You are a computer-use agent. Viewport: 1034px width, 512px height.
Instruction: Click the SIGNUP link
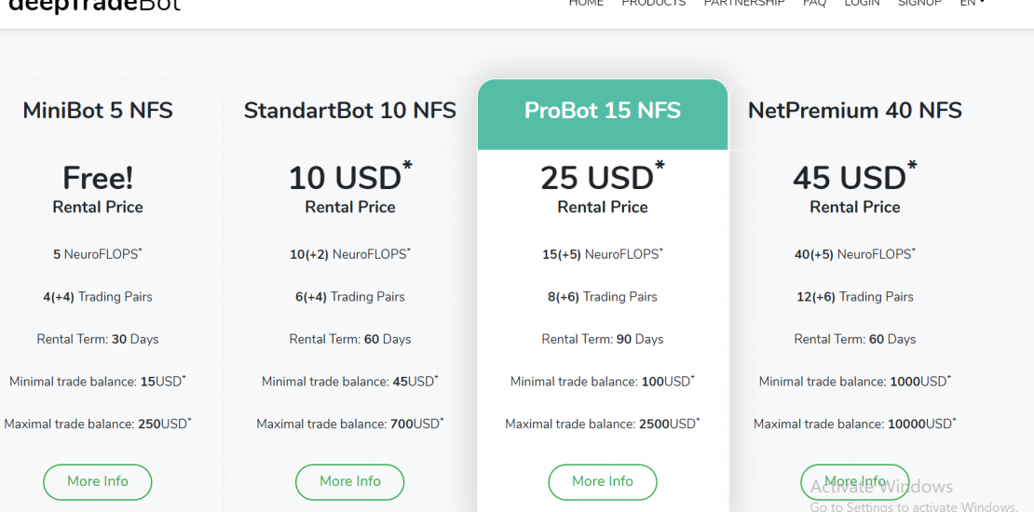coord(919,4)
